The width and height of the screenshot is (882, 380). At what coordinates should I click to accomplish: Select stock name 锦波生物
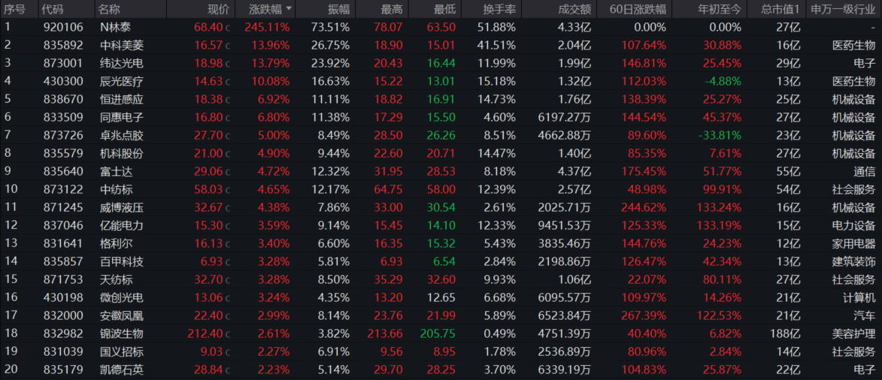click(x=122, y=333)
